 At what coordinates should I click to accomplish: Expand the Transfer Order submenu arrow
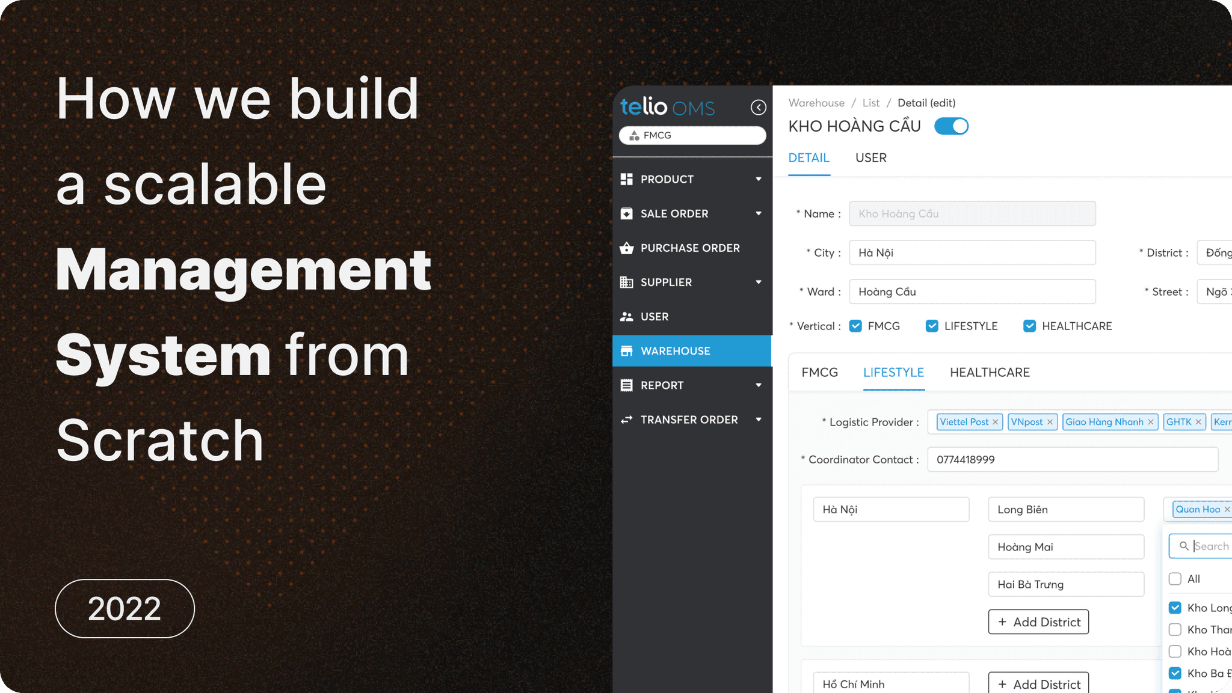pos(759,420)
